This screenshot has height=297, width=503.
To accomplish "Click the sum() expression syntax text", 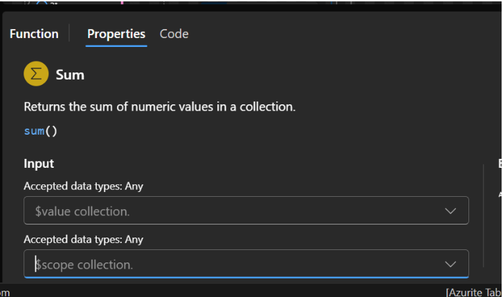I will [41, 131].
